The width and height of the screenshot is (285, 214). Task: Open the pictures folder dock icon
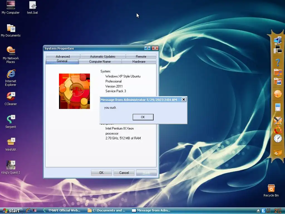(x=278, y=81)
